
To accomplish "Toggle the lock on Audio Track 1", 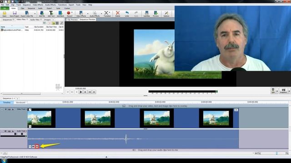I will [x=13, y=131].
